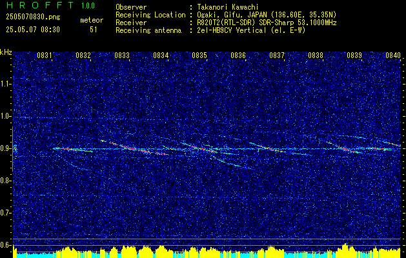Screen dimensions: 406x258
Task: Click the 0832 time marker
Action: click(83, 55)
